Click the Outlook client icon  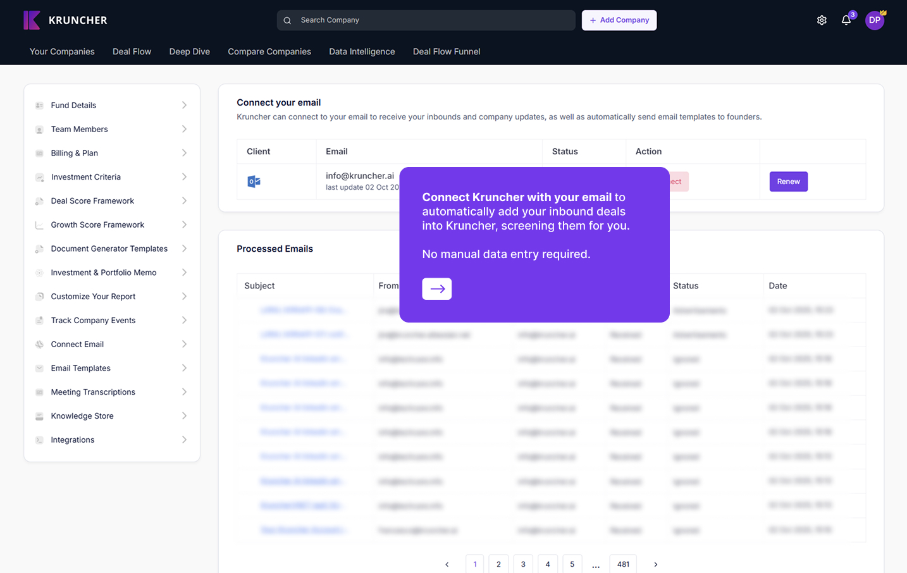coord(254,182)
